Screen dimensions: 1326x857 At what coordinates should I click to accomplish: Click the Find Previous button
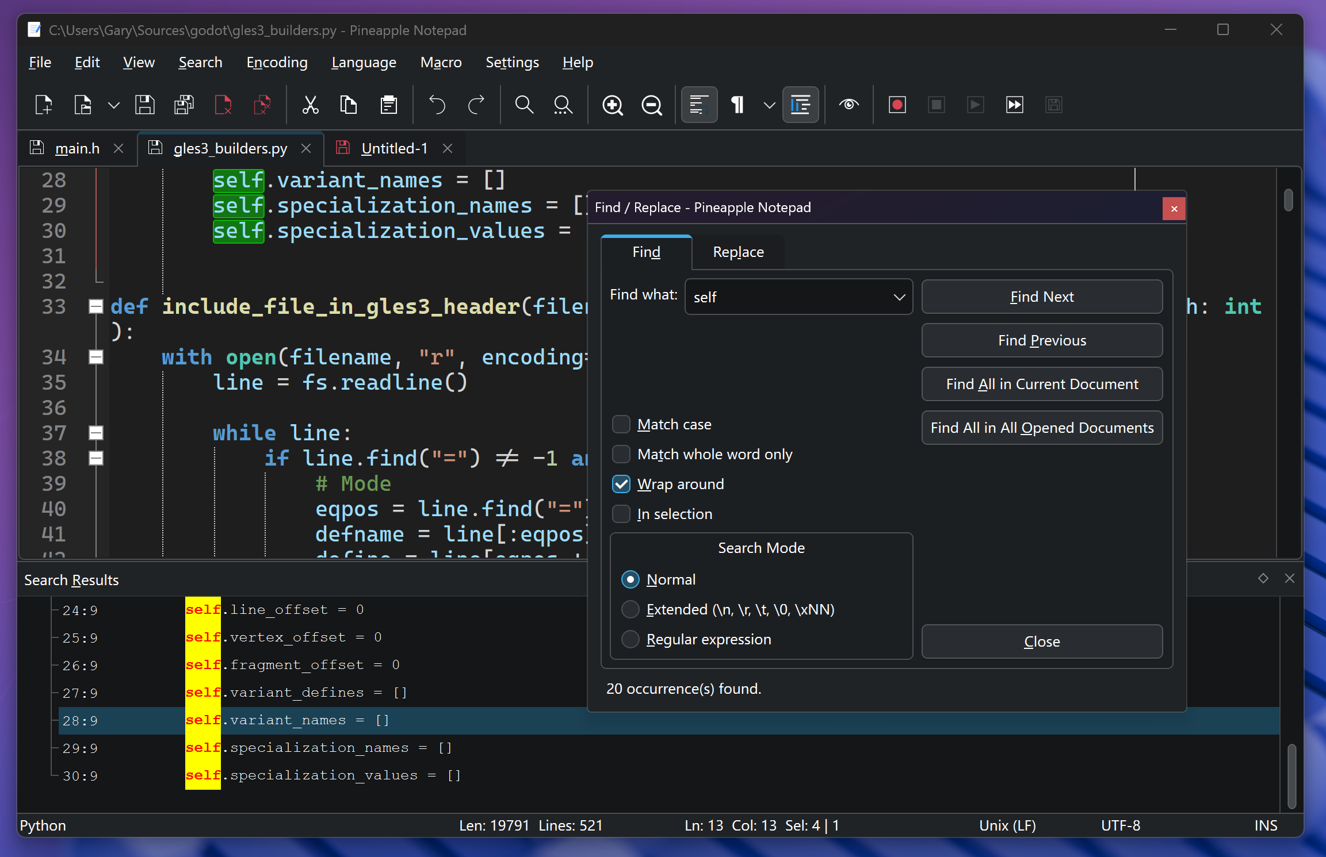point(1042,340)
